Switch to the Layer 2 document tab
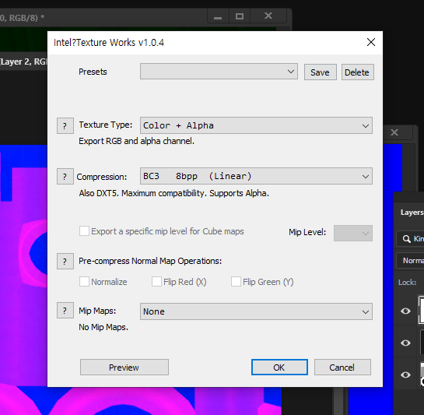 [23, 62]
